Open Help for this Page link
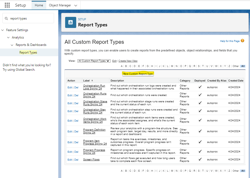 click(230, 41)
